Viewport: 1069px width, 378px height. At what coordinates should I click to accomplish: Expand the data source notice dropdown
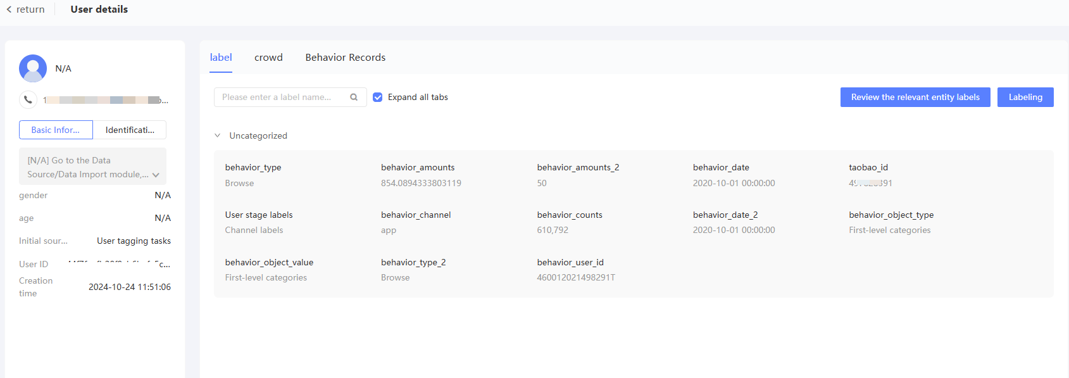156,175
